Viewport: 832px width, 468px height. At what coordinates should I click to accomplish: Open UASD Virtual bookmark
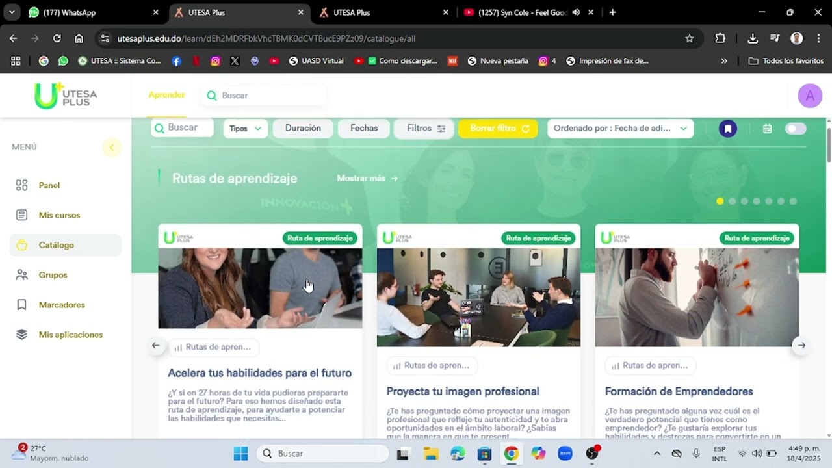pyautogui.click(x=316, y=61)
